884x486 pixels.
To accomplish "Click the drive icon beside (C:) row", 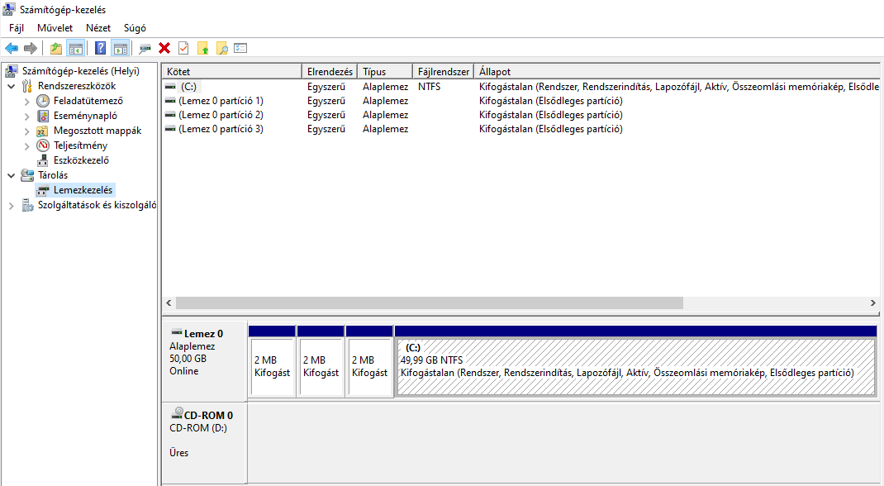I will click(x=170, y=87).
